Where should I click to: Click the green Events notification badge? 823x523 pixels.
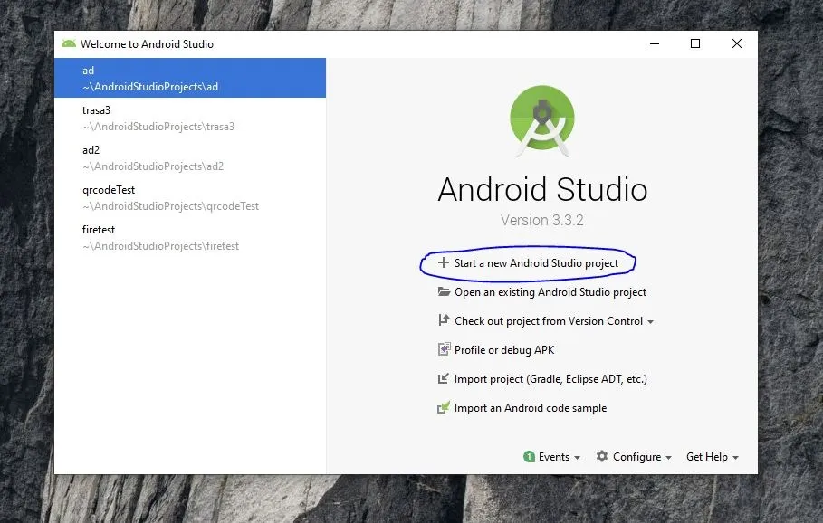click(529, 457)
